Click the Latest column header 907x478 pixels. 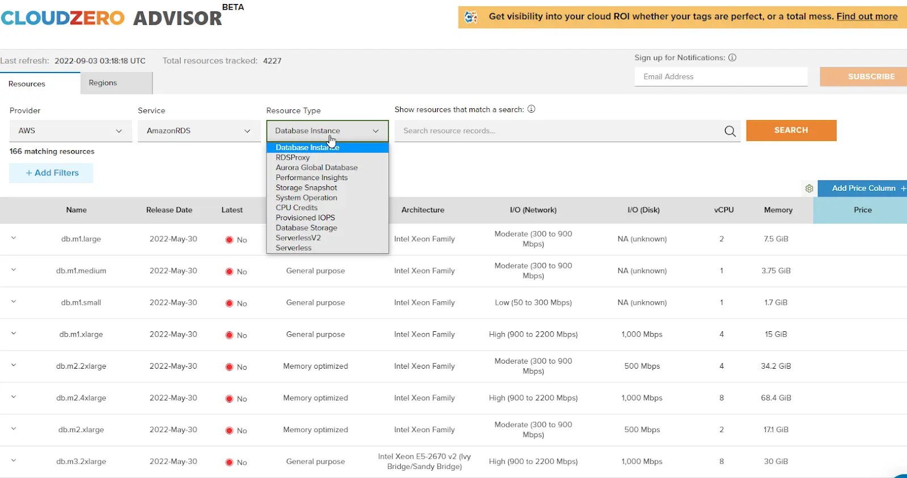pos(232,210)
